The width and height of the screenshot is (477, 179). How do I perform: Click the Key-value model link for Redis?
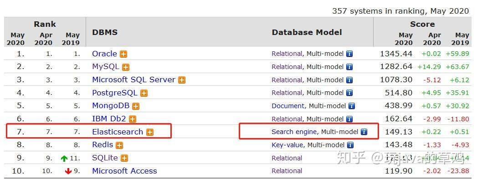click(x=287, y=145)
